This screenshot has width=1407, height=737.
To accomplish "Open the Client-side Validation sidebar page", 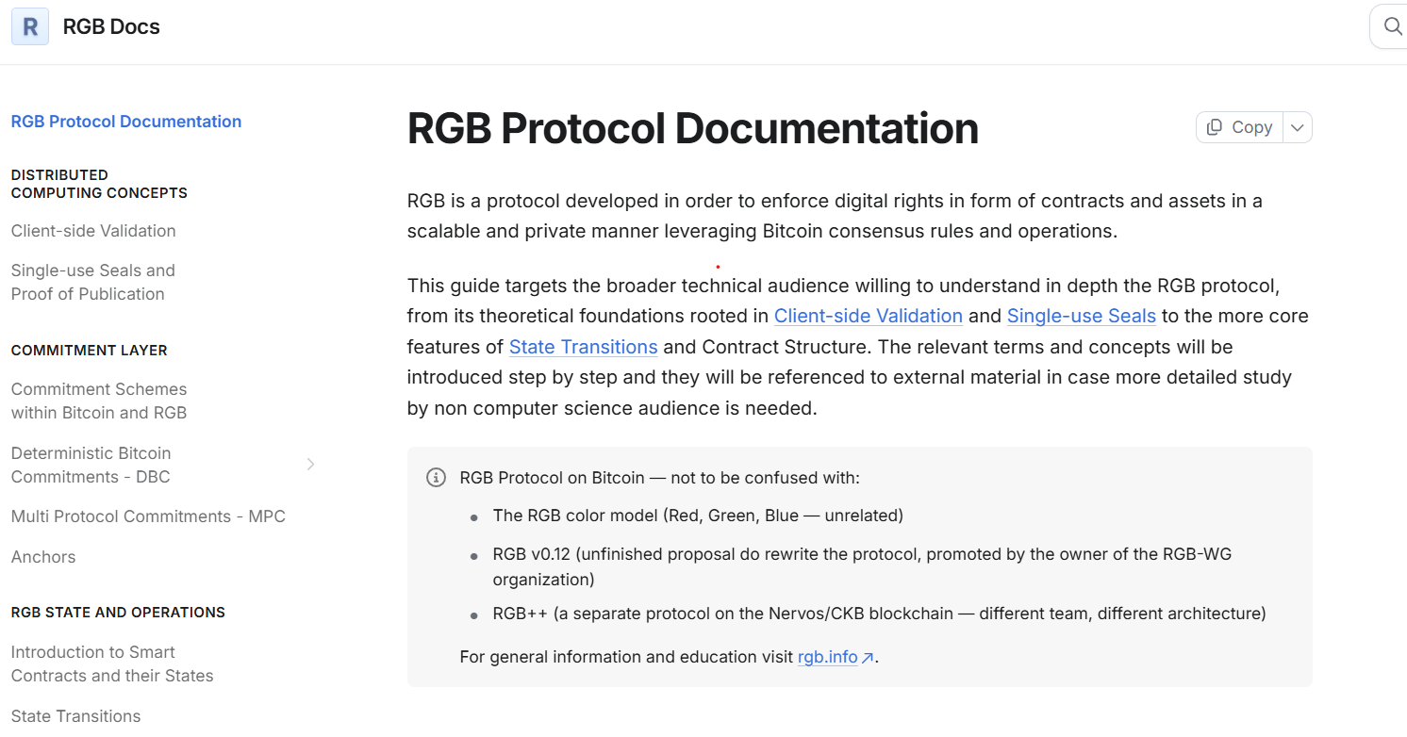I will pyautogui.click(x=93, y=231).
